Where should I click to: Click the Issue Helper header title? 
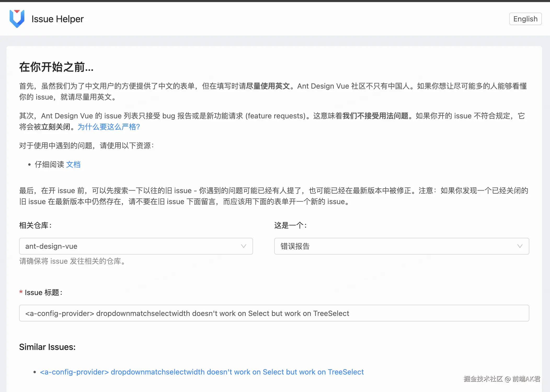point(58,19)
